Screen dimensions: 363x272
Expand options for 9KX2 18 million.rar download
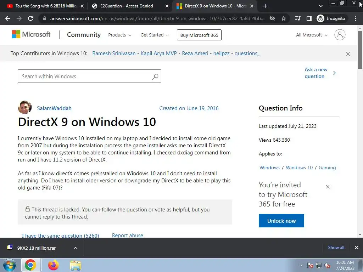tap(76, 248)
